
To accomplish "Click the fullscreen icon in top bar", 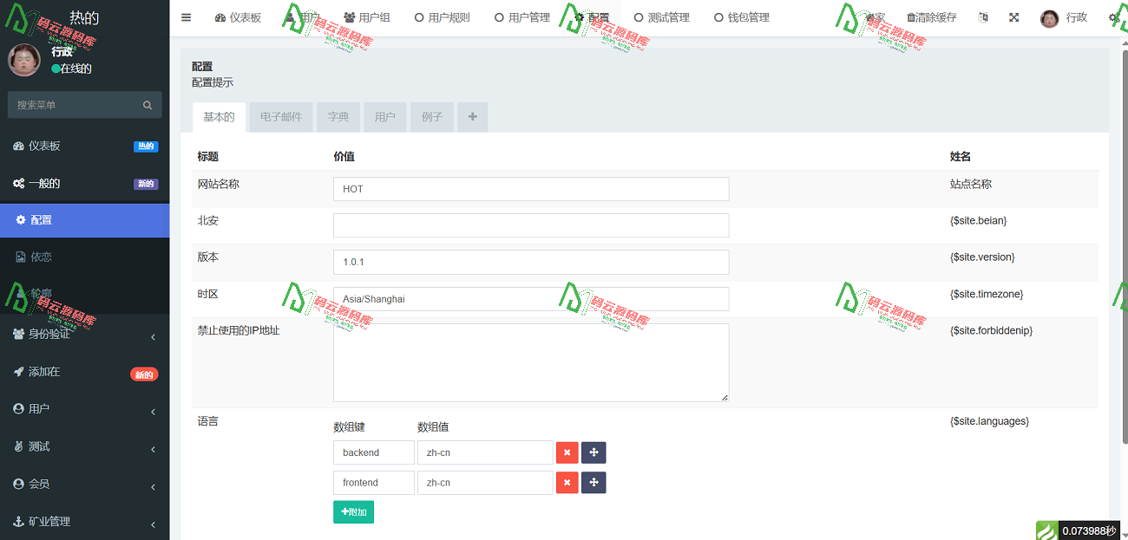I will pos(1013,17).
